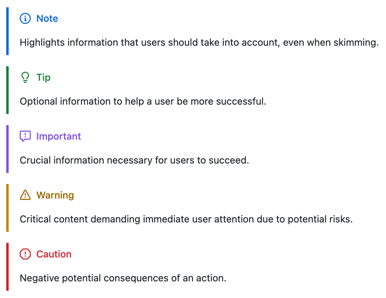386x298 pixels.
Task: Click the blue Note info icon
Action: click(x=25, y=19)
